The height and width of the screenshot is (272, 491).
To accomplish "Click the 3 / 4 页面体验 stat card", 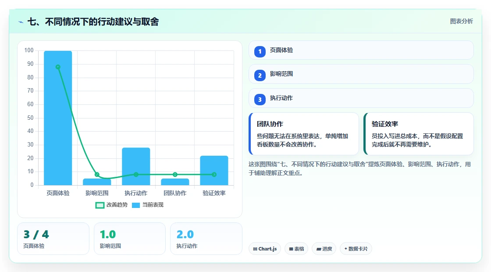I will pyautogui.click(x=53, y=239).
